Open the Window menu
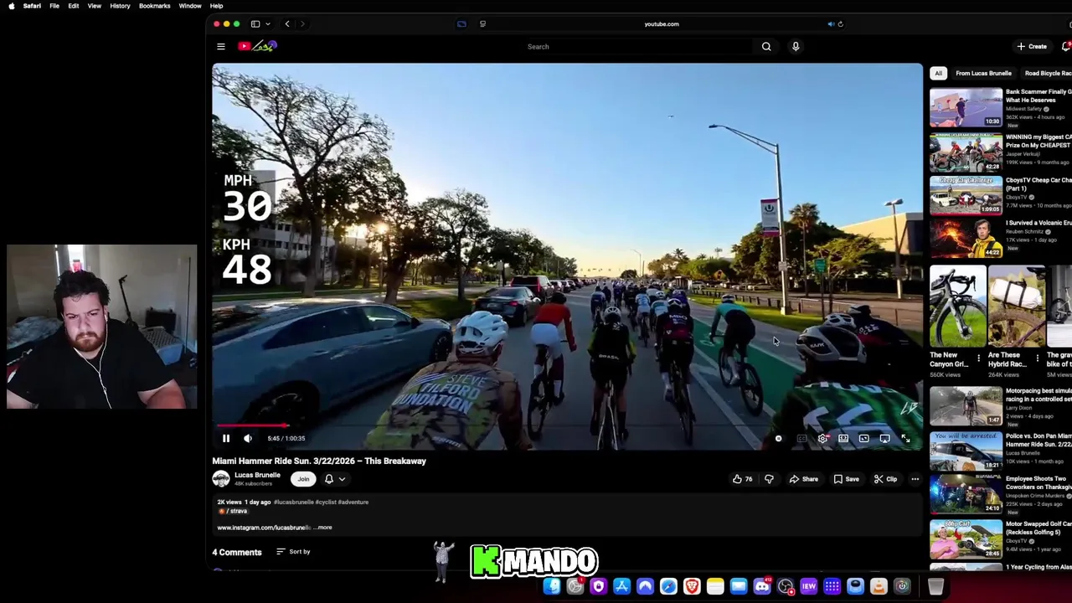This screenshot has height=603, width=1072. [x=190, y=6]
